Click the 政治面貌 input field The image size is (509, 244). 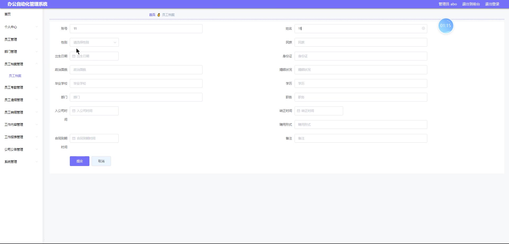point(136,70)
